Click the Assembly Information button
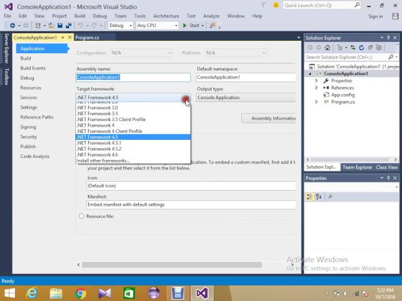This screenshot has width=402, height=301. (269, 119)
